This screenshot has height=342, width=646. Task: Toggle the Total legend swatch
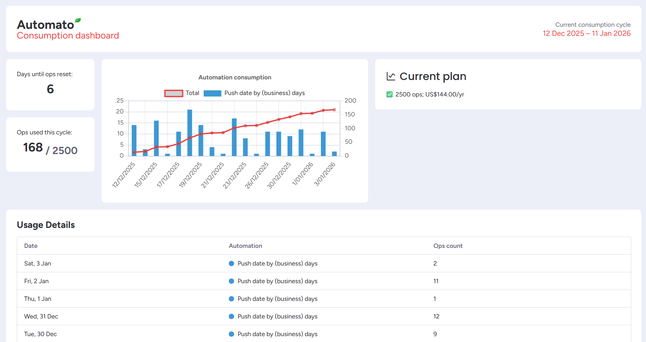click(x=173, y=93)
